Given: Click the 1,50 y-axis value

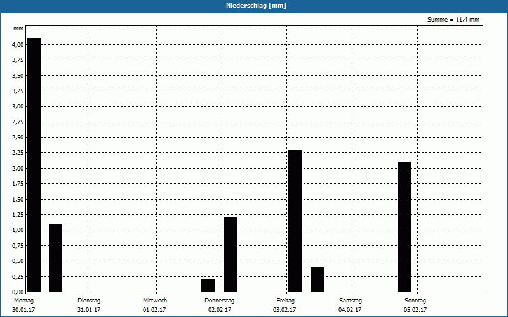Looking at the screenshot, I should pyautogui.click(x=18, y=199).
